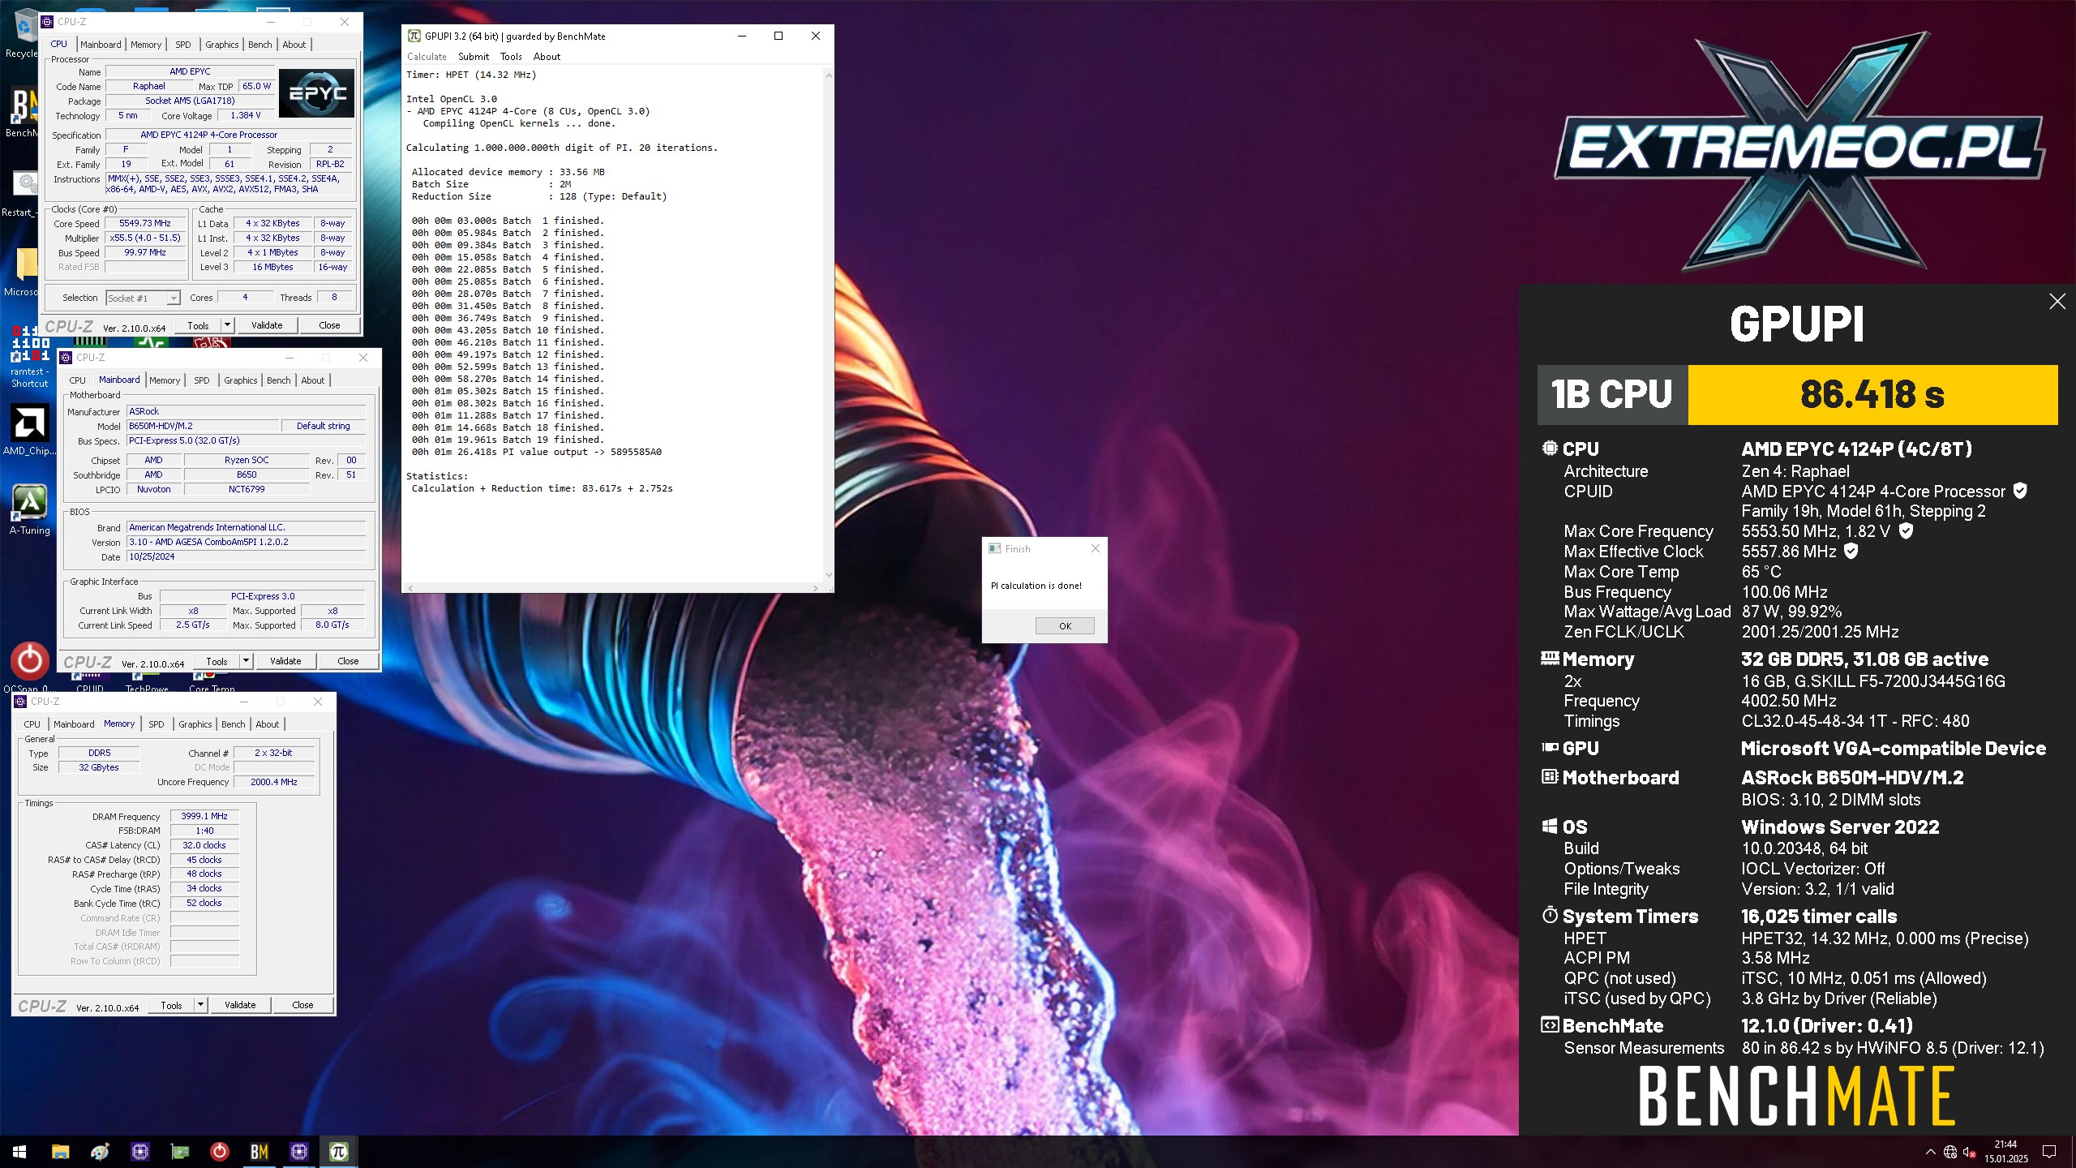Switch to GPUPI pi icon in taskbar
Image resolution: width=2076 pixels, height=1168 pixels.
(x=339, y=1152)
